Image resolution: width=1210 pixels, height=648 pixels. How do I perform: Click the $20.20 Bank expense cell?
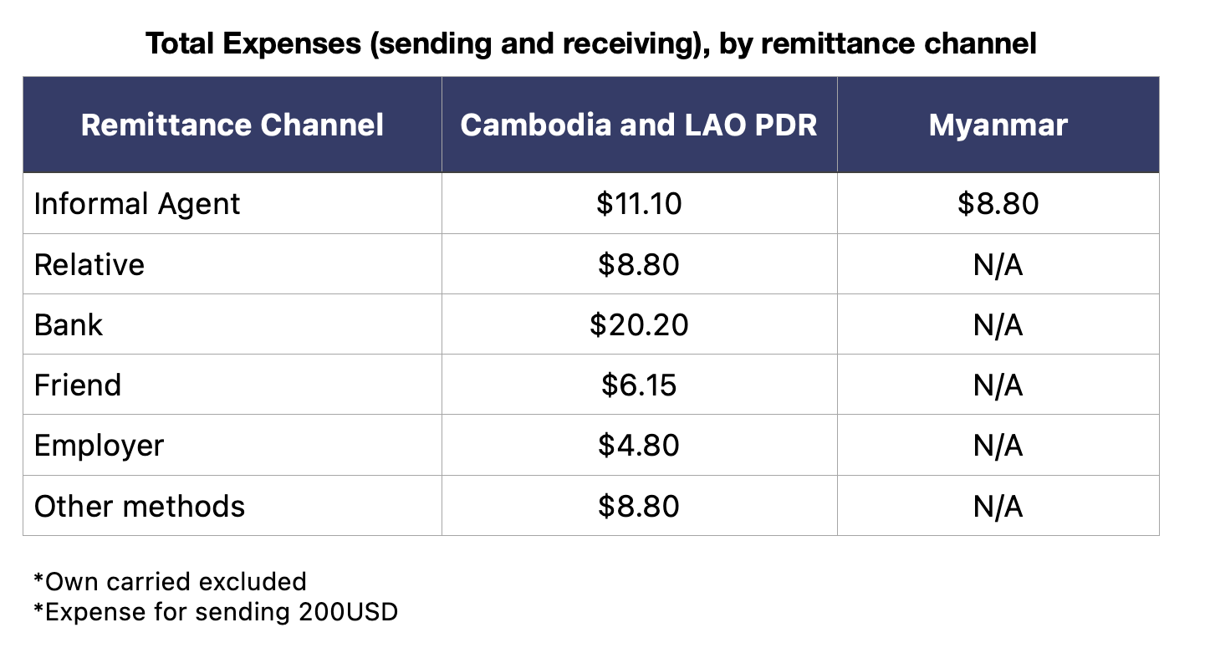point(639,324)
